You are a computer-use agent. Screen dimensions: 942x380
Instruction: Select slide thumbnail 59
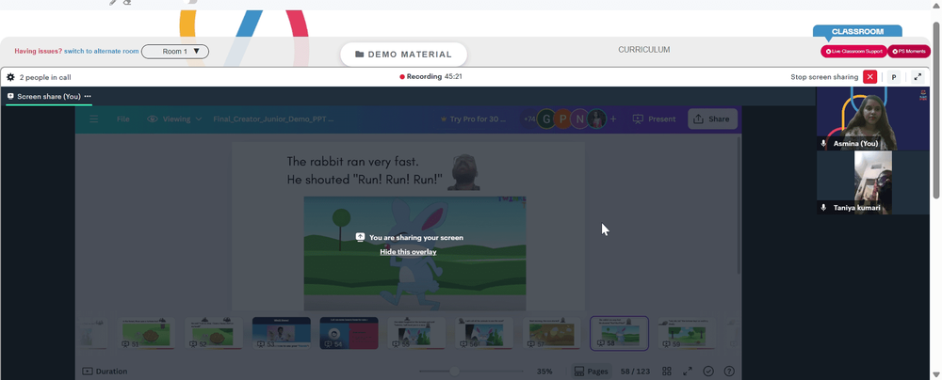(x=687, y=333)
